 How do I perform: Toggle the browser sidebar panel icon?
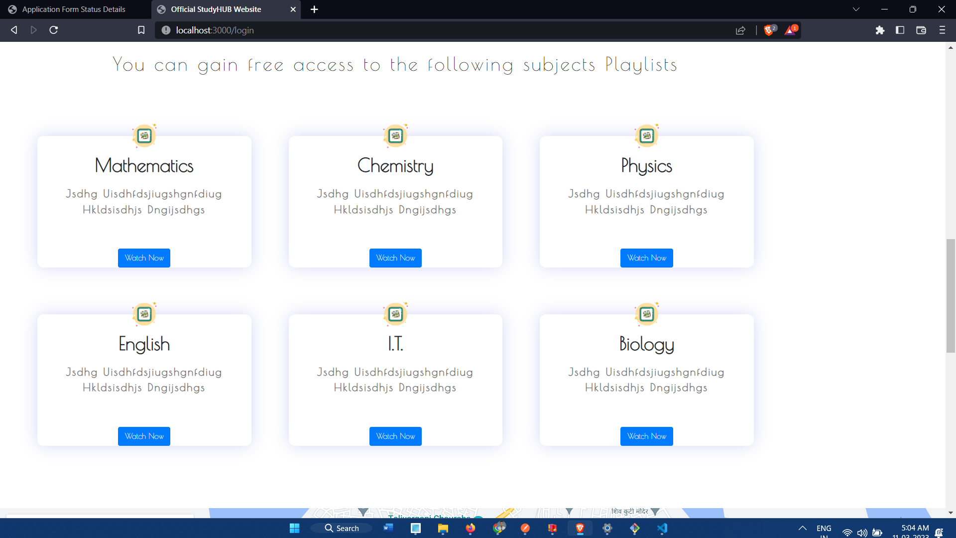[900, 30]
